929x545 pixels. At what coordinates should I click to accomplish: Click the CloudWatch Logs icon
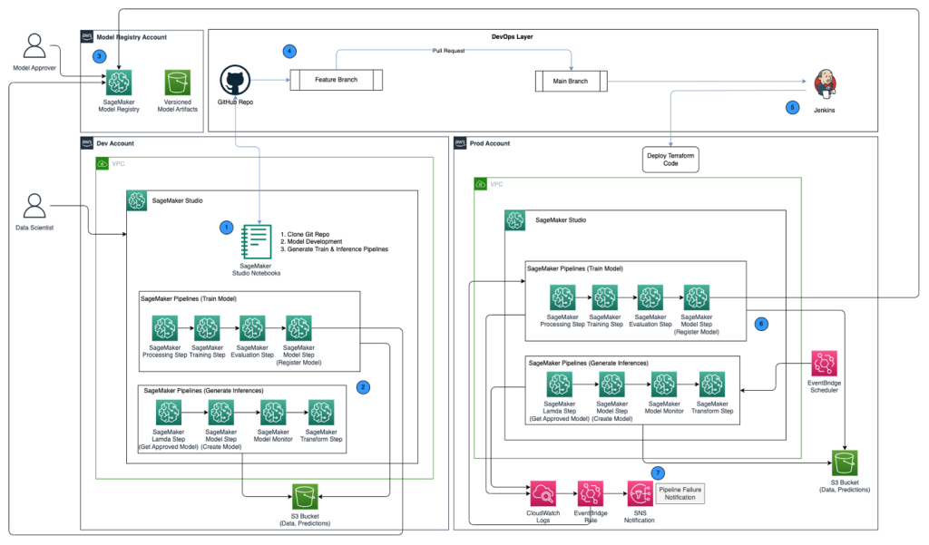(x=543, y=492)
